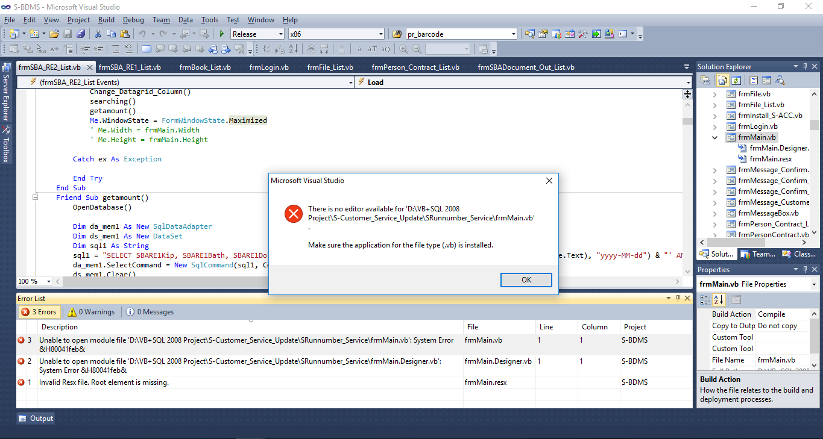The image size is (823, 439).
Task: Open the Load method dropdown
Action: click(688, 82)
